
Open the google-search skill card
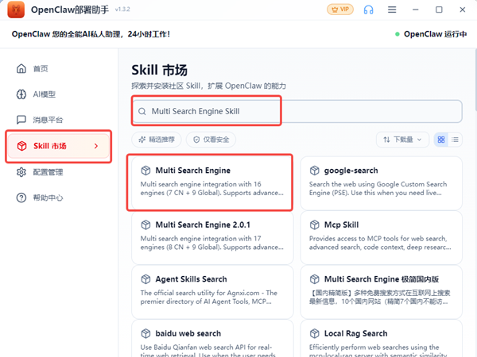(x=381, y=182)
